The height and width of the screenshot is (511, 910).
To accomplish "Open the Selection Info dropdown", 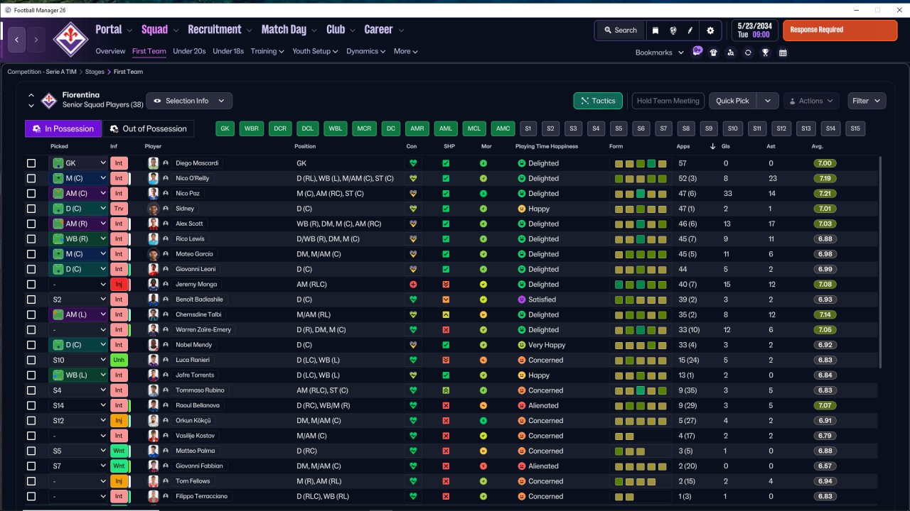I will pos(189,101).
